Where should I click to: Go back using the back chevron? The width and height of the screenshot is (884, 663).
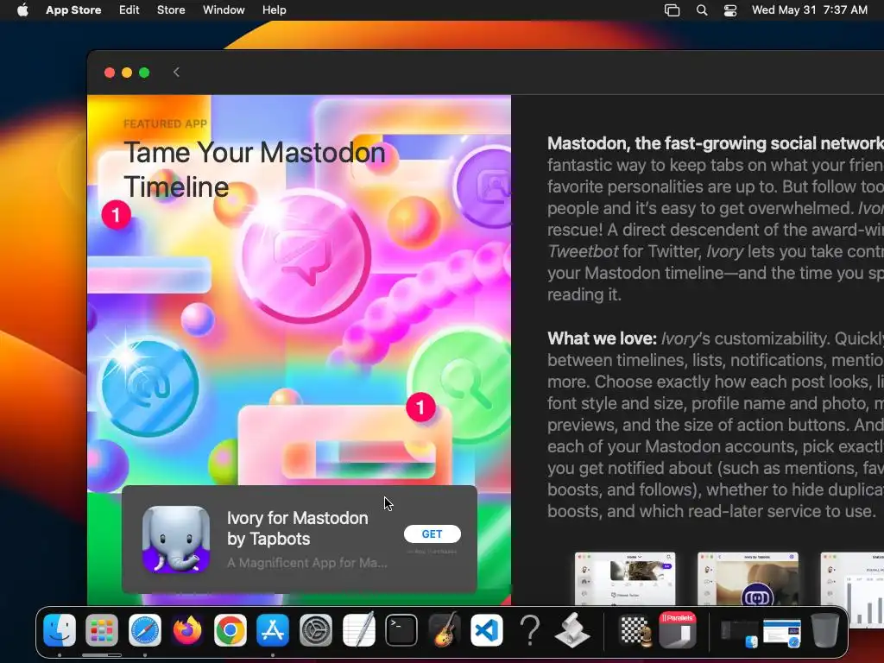click(x=176, y=73)
